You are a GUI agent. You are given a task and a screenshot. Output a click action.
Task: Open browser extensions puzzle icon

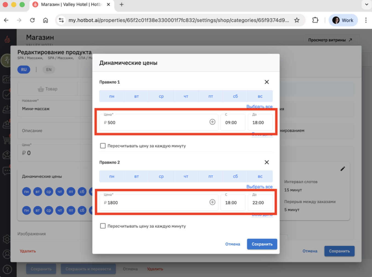[x=315, y=20]
